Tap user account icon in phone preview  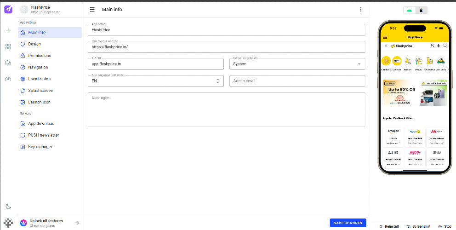(432, 46)
